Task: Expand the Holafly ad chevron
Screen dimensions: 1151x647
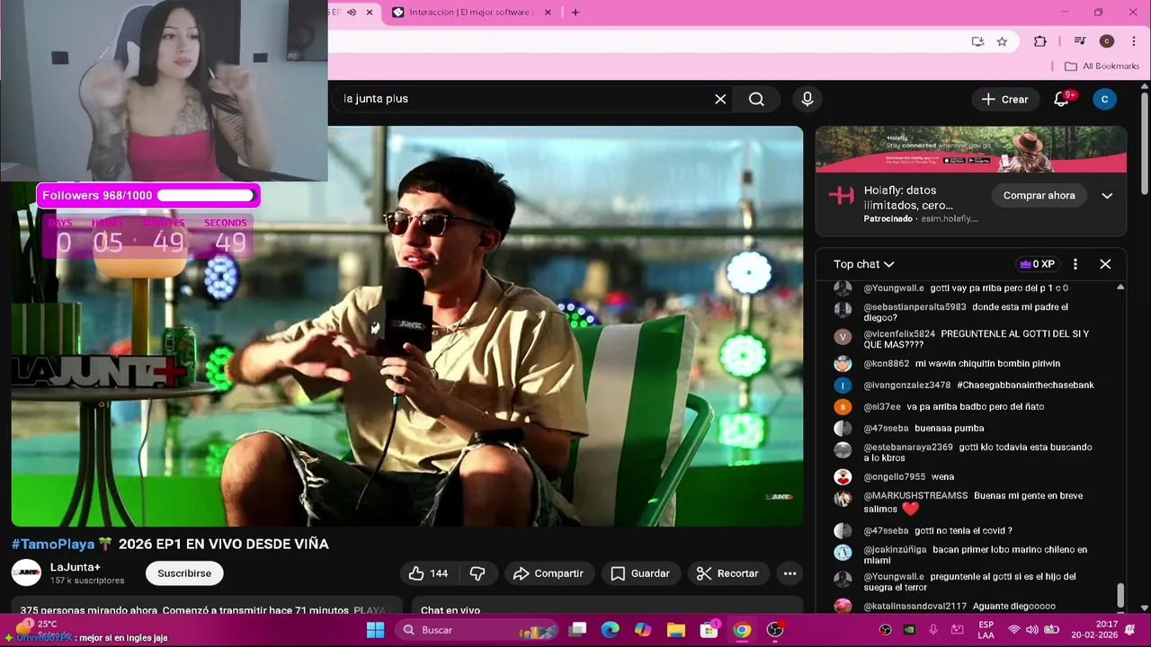Action: click(x=1107, y=196)
